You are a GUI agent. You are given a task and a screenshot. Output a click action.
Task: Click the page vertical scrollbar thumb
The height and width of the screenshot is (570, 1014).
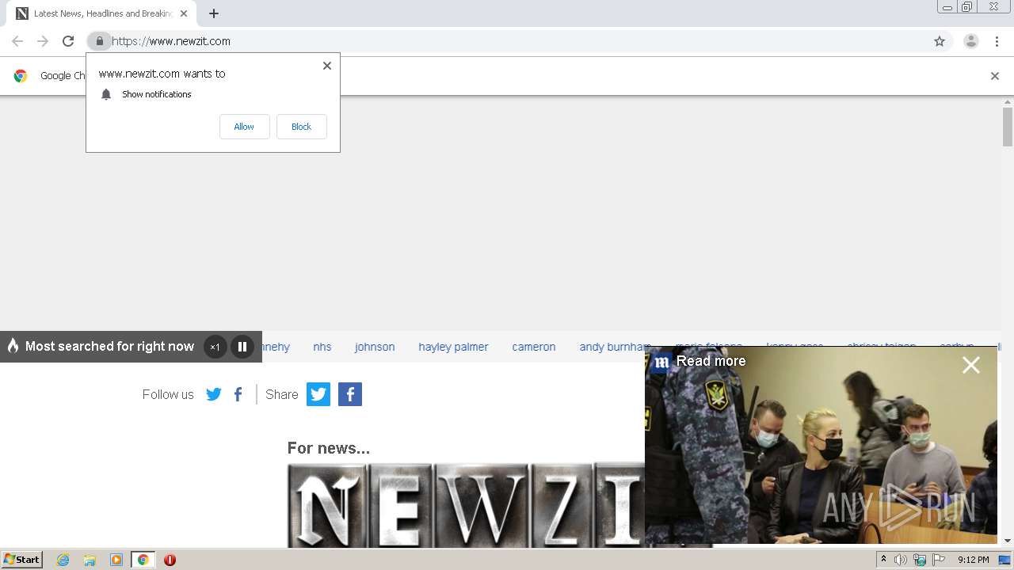click(1008, 127)
